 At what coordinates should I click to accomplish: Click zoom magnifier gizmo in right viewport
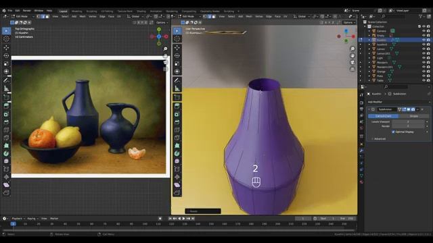coord(352,49)
